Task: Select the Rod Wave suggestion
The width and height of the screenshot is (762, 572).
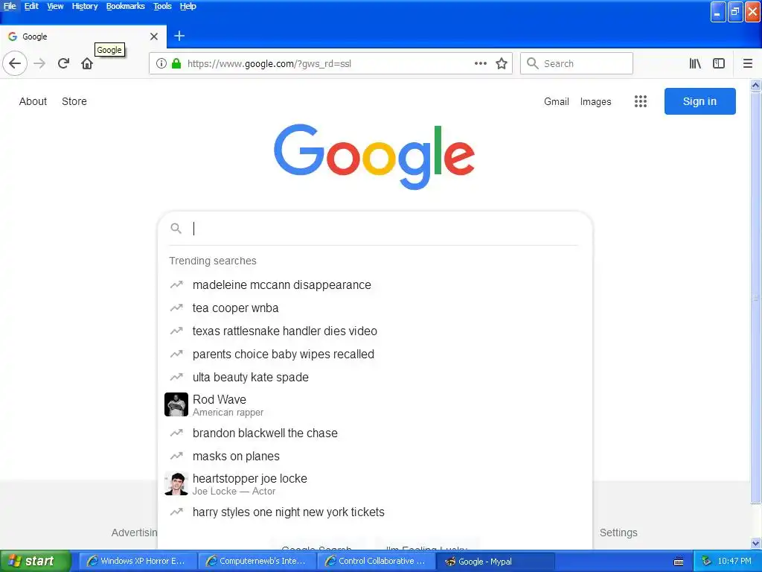Action: (x=375, y=404)
